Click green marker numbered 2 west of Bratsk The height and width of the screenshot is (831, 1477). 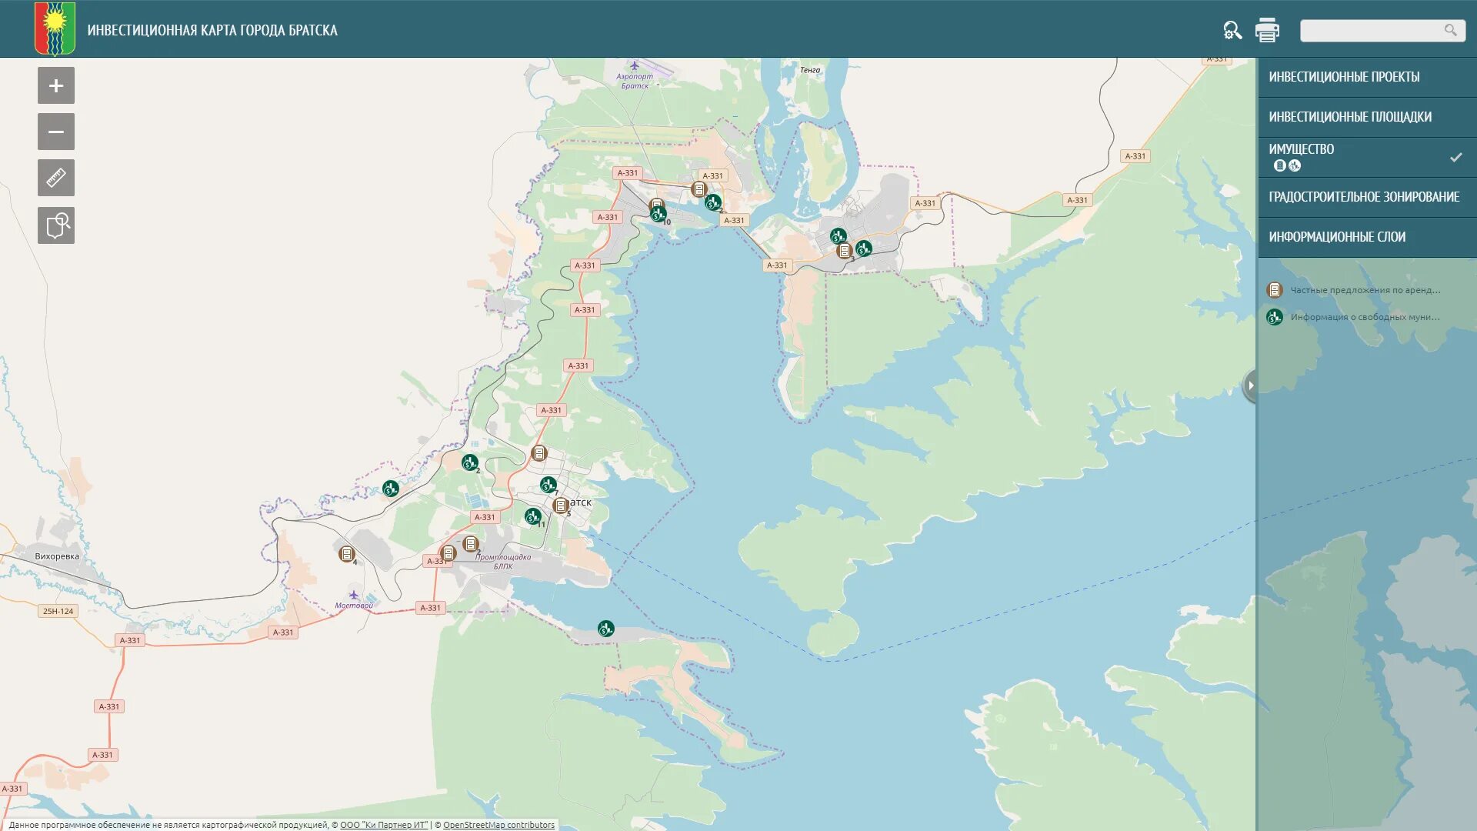point(469,462)
